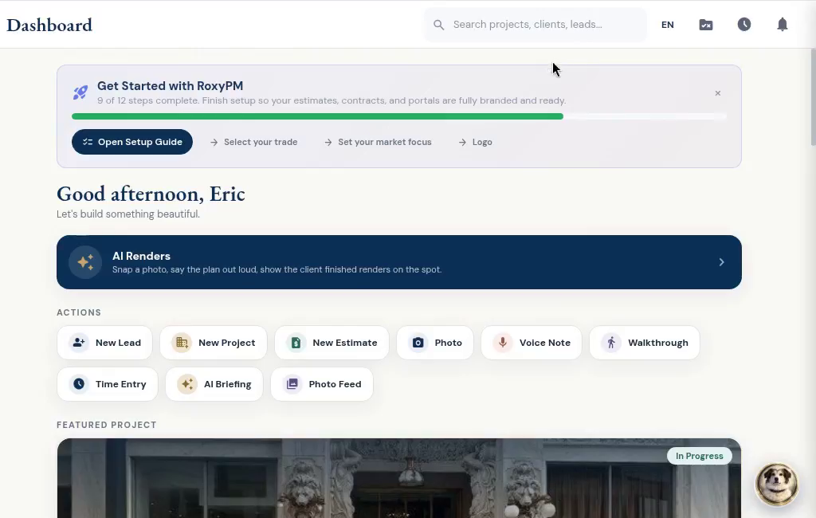
Task: Dismiss the Get Started banner
Action: pos(718,93)
